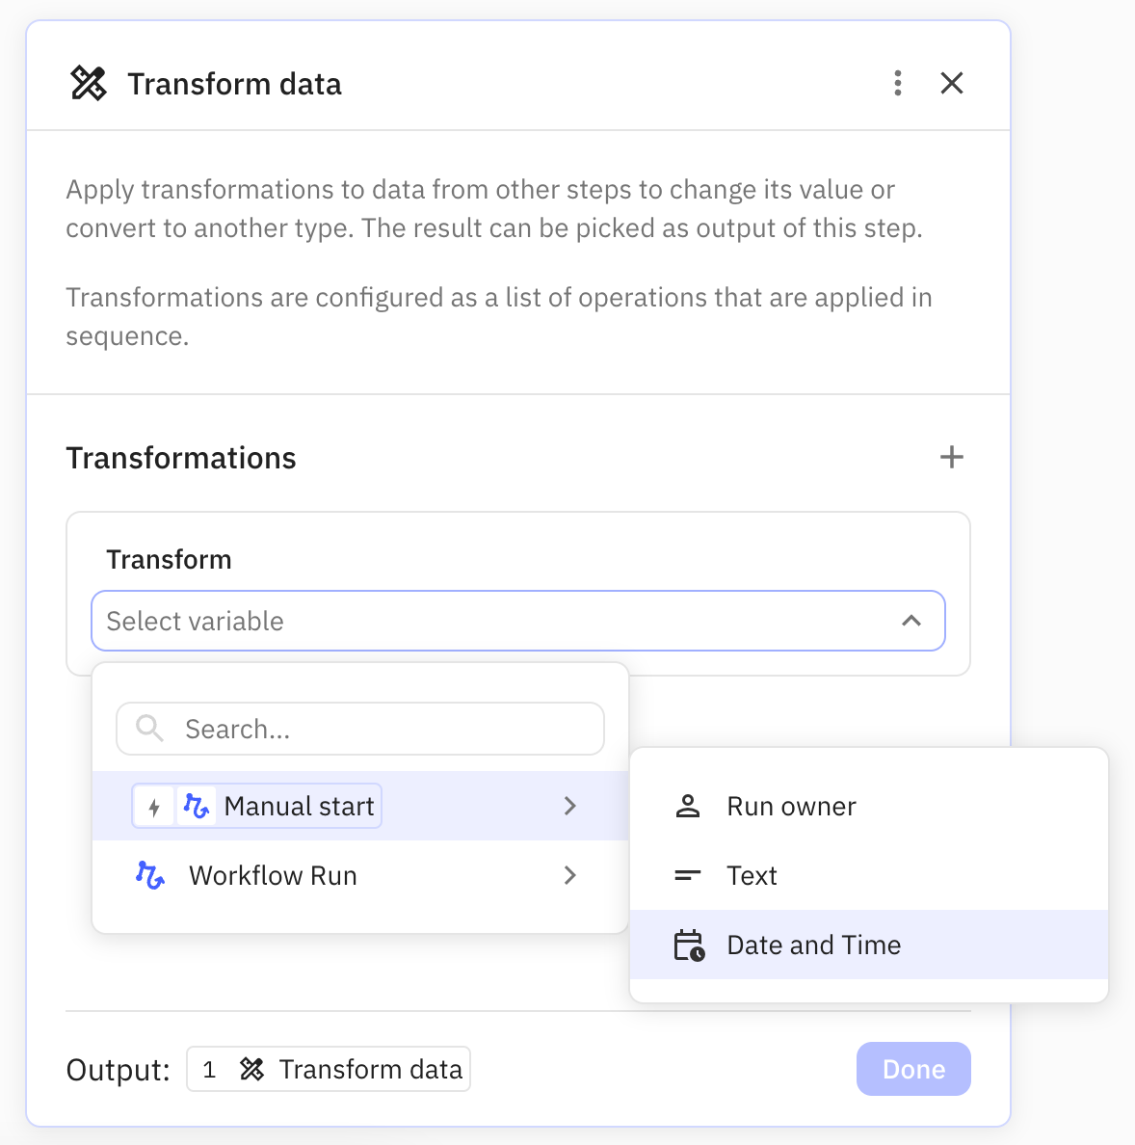Click the Transform data output chip
This screenshot has height=1145, width=1135.
click(x=328, y=1069)
